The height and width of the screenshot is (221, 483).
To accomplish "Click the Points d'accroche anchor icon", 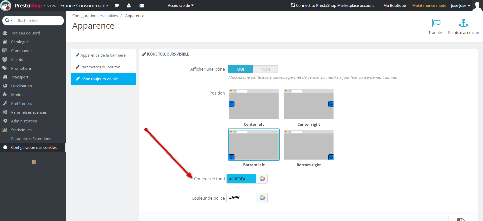I will click(463, 23).
